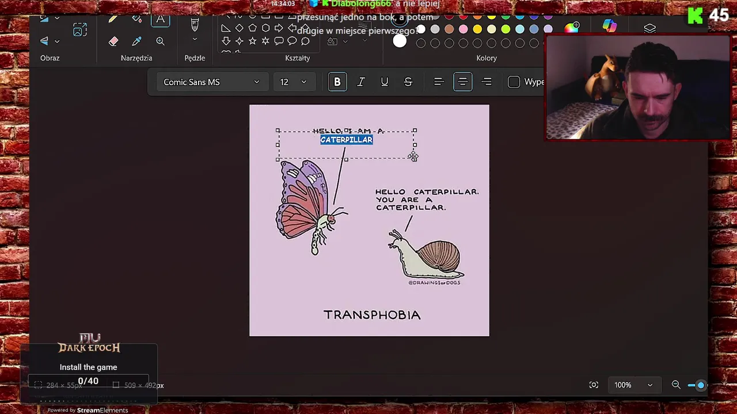Open the Copilot icon
The height and width of the screenshot is (414, 737).
(610, 26)
